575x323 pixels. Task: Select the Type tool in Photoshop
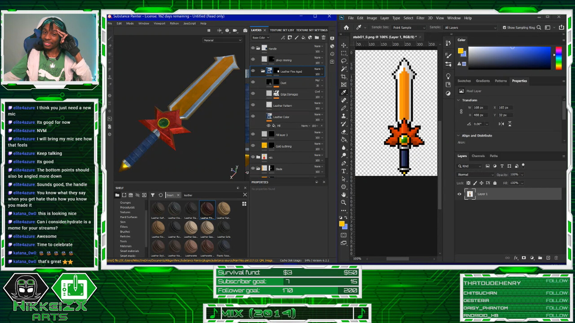click(344, 171)
